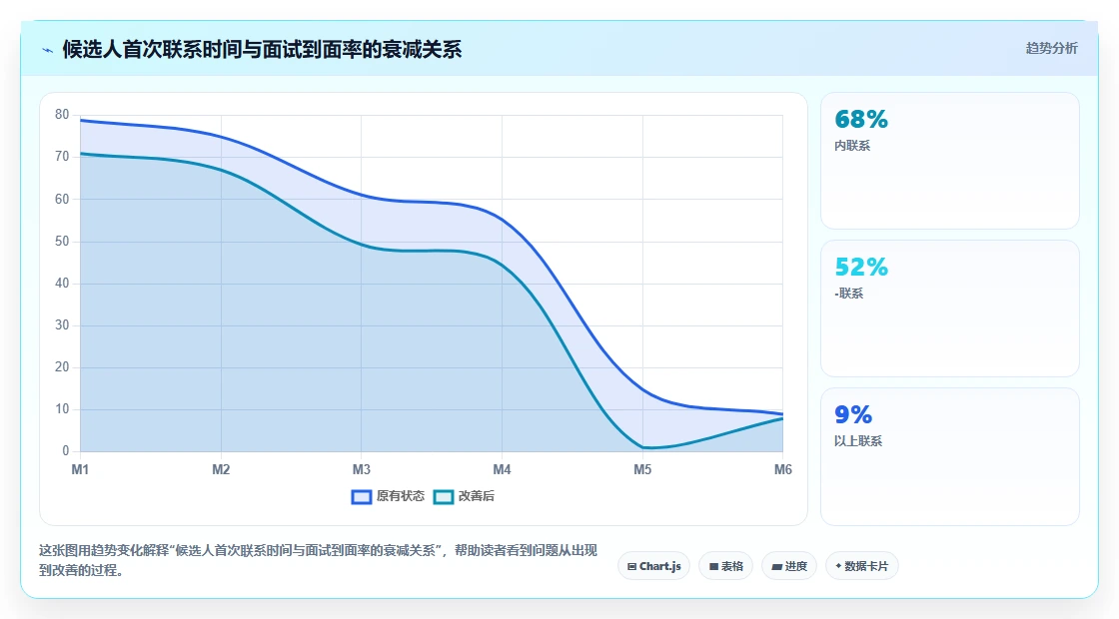Screen dimensions: 1119x619
Task: Click the Chart.js tag icon
Action: click(x=631, y=567)
